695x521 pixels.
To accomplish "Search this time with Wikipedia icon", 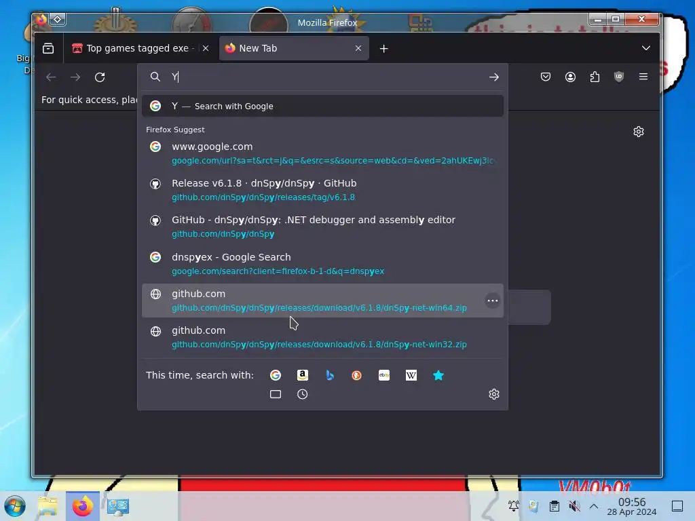I will [x=411, y=375].
